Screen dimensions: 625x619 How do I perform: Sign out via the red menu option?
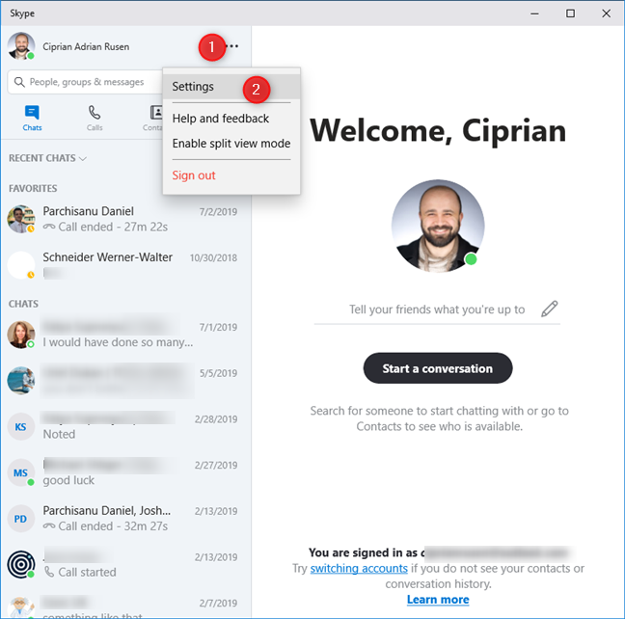click(194, 175)
